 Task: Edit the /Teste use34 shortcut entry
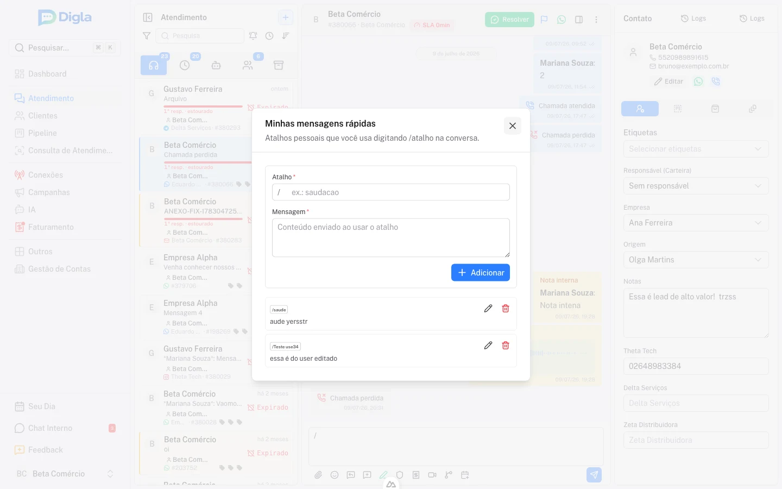[x=488, y=346]
